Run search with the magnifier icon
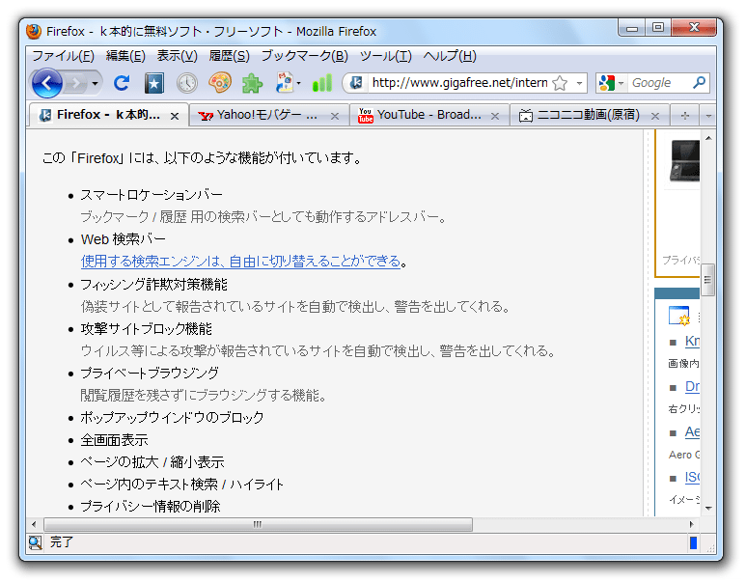The image size is (746, 582). click(699, 83)
